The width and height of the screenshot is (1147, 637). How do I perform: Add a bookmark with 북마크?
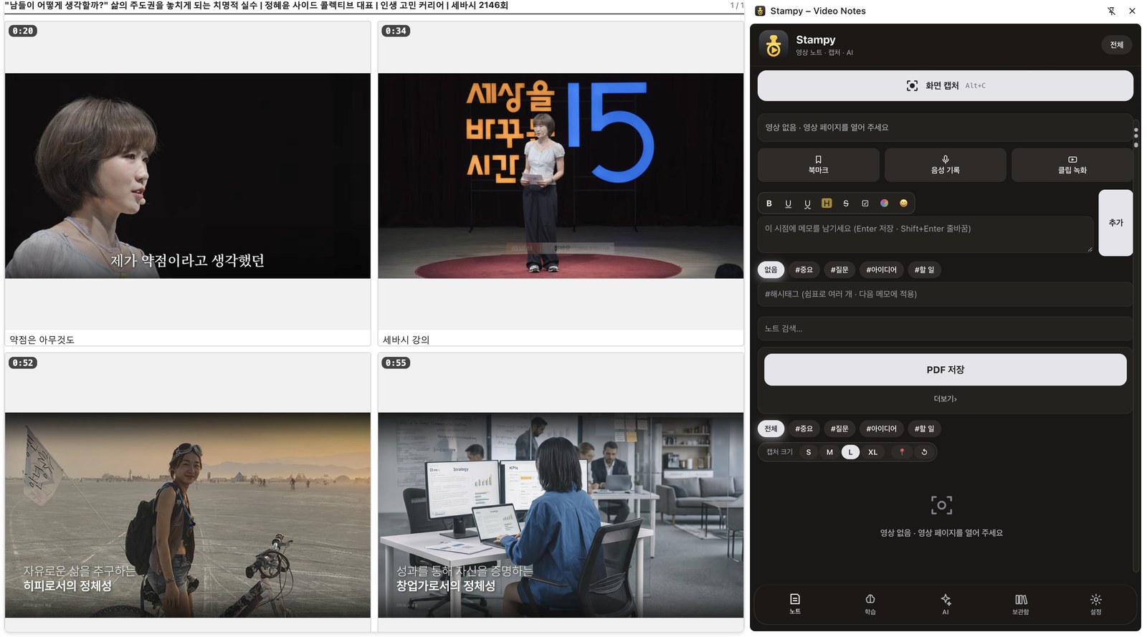818,165
